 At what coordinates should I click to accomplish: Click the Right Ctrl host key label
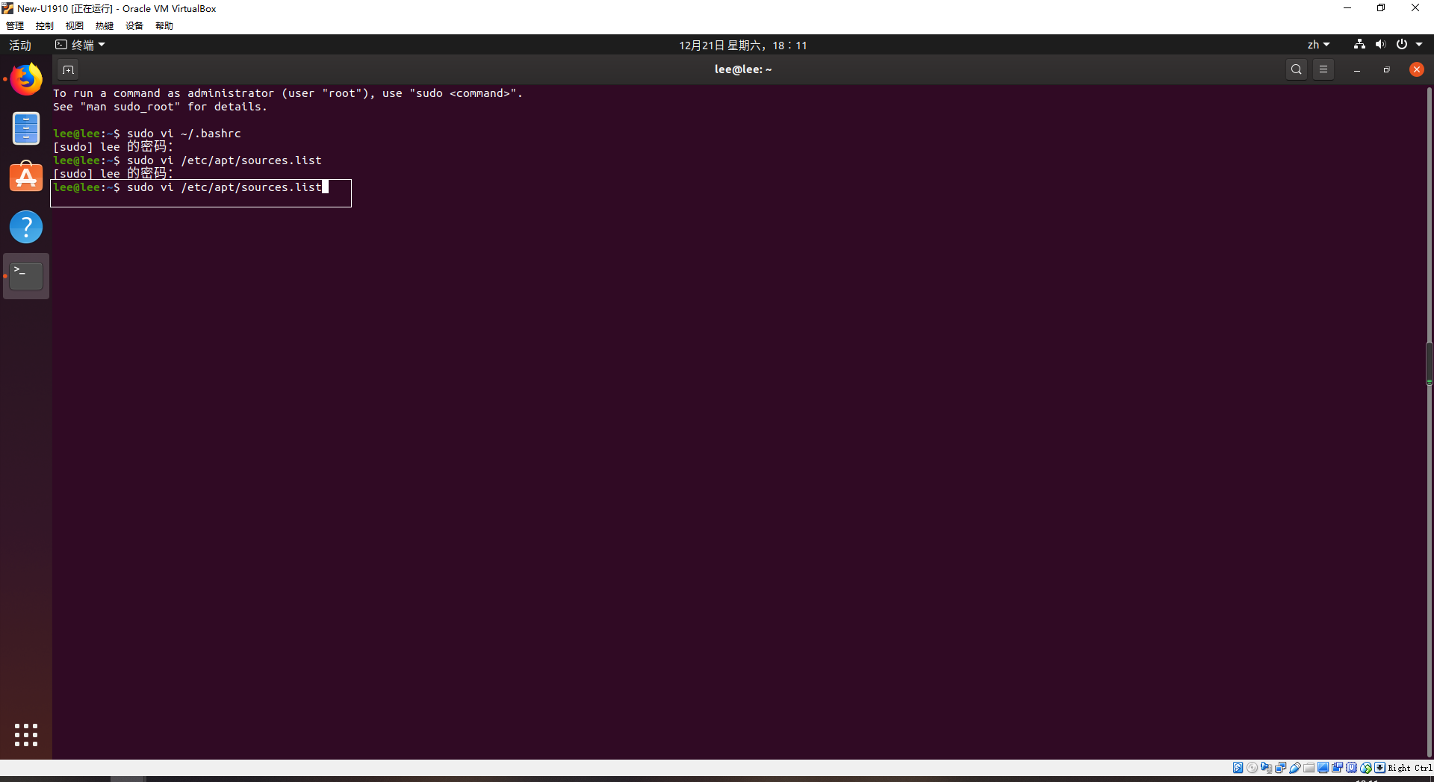click(1410, 767)
